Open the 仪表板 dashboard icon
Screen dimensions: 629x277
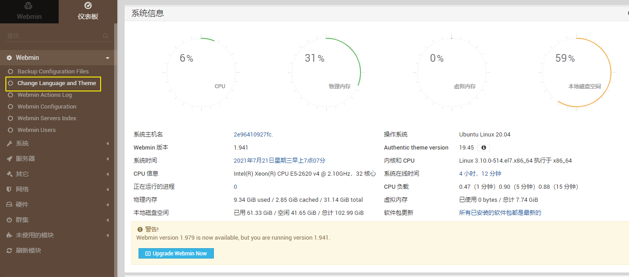tap(88, 7)
